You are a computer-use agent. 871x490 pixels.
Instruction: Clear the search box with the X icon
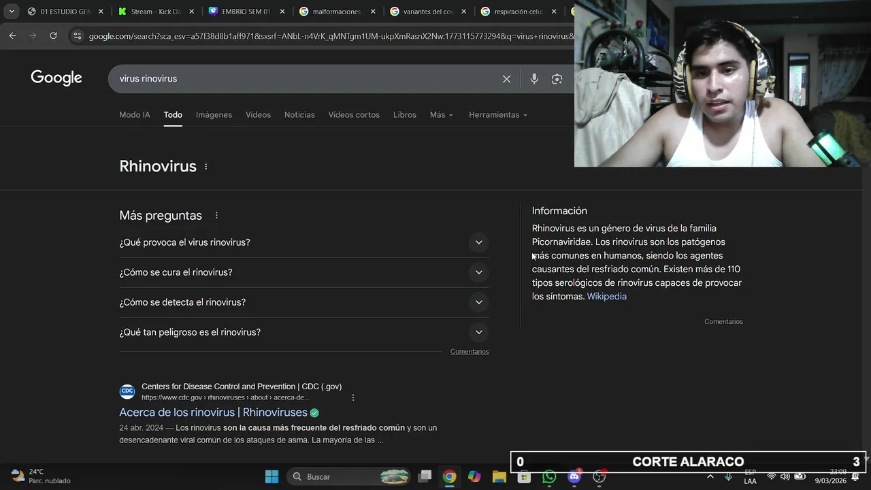(x=506, y=79)
